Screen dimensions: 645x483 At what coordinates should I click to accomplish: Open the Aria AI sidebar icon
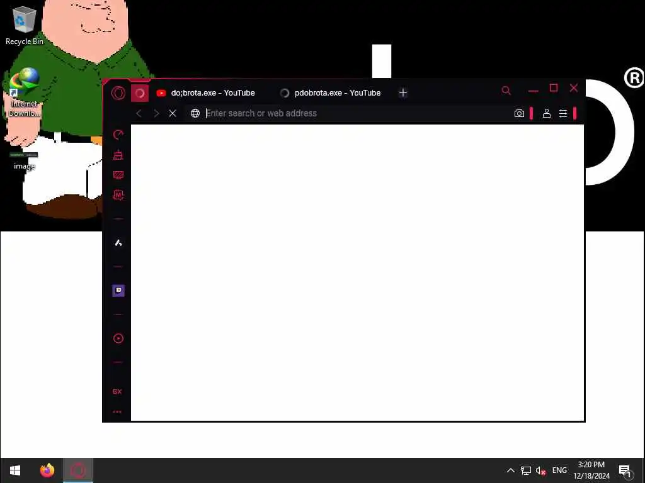(118, 243)
